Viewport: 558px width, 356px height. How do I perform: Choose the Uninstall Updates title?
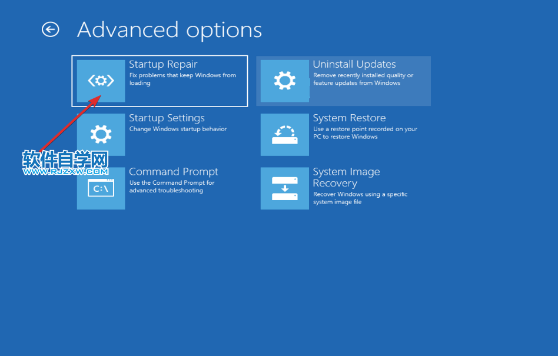pyautogui.click(x=354, y=64)
